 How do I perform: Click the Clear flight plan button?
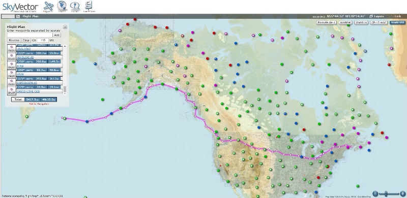point(26,40)
